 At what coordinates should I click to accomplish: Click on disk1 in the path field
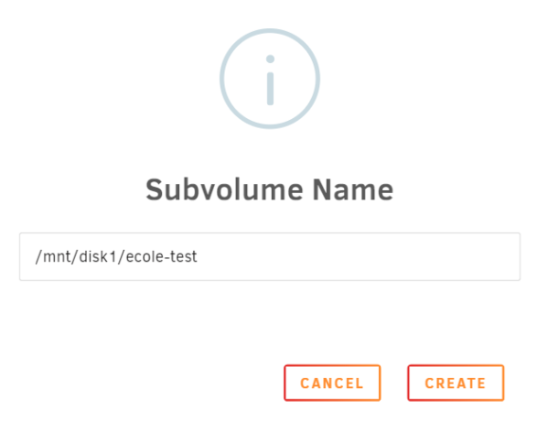(x=98, y=256)
